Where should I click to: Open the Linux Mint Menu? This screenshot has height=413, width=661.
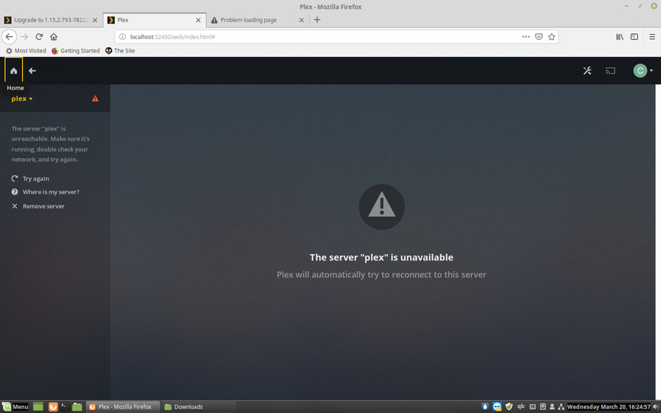16,406
